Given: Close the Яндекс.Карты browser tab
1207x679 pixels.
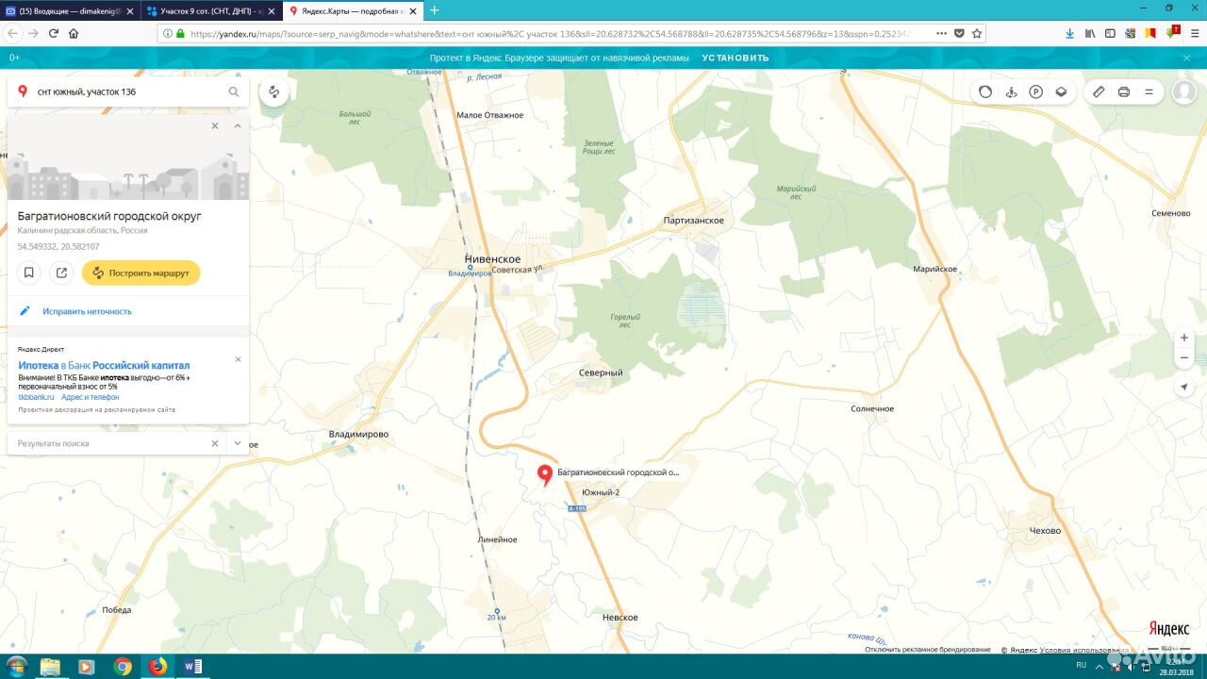Looking at the screenshot, I should (412, 10).
